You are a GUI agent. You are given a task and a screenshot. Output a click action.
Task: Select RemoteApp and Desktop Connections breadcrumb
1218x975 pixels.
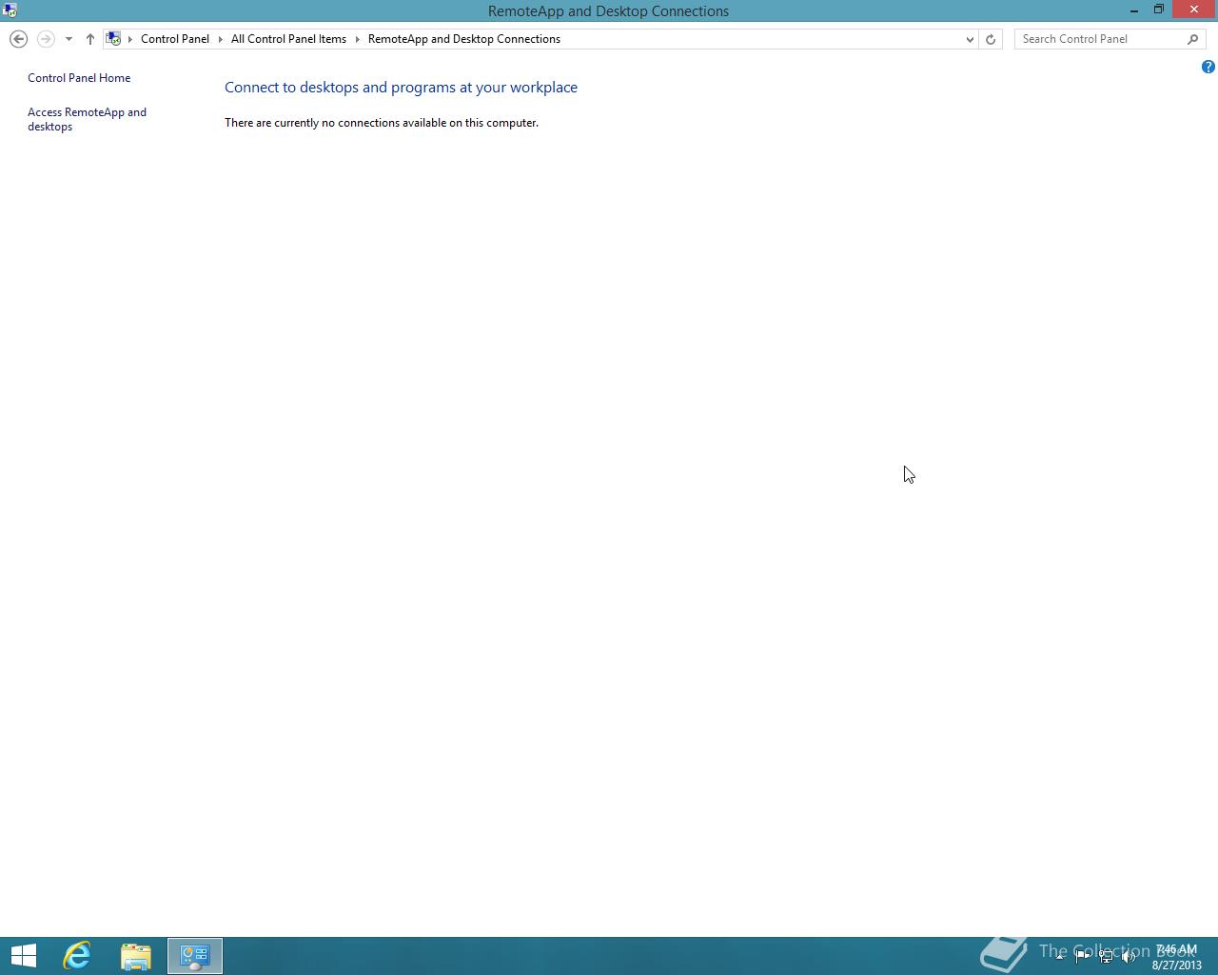coord(464,39)
